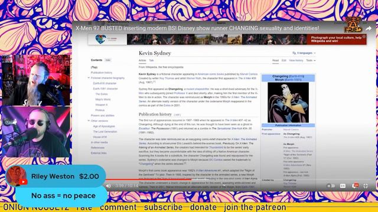
Task: Open the Thunderbird link in Publication history
Action: (x=216, y=147)
